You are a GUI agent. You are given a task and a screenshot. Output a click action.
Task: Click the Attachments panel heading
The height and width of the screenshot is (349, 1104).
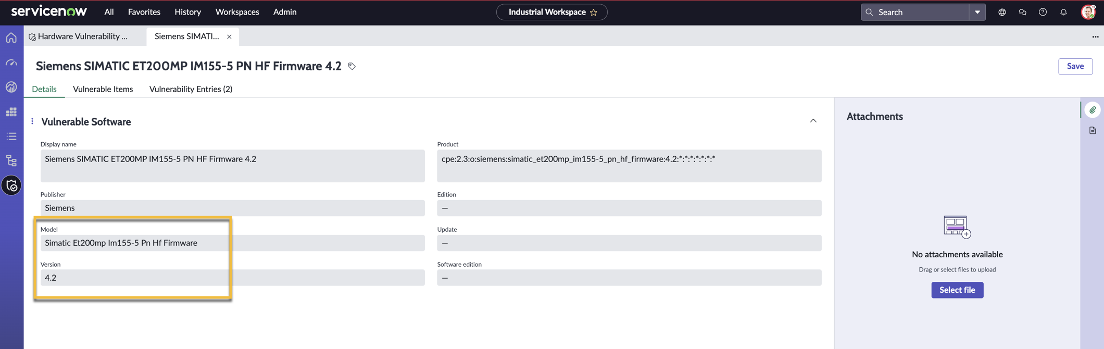click(874, 116)
